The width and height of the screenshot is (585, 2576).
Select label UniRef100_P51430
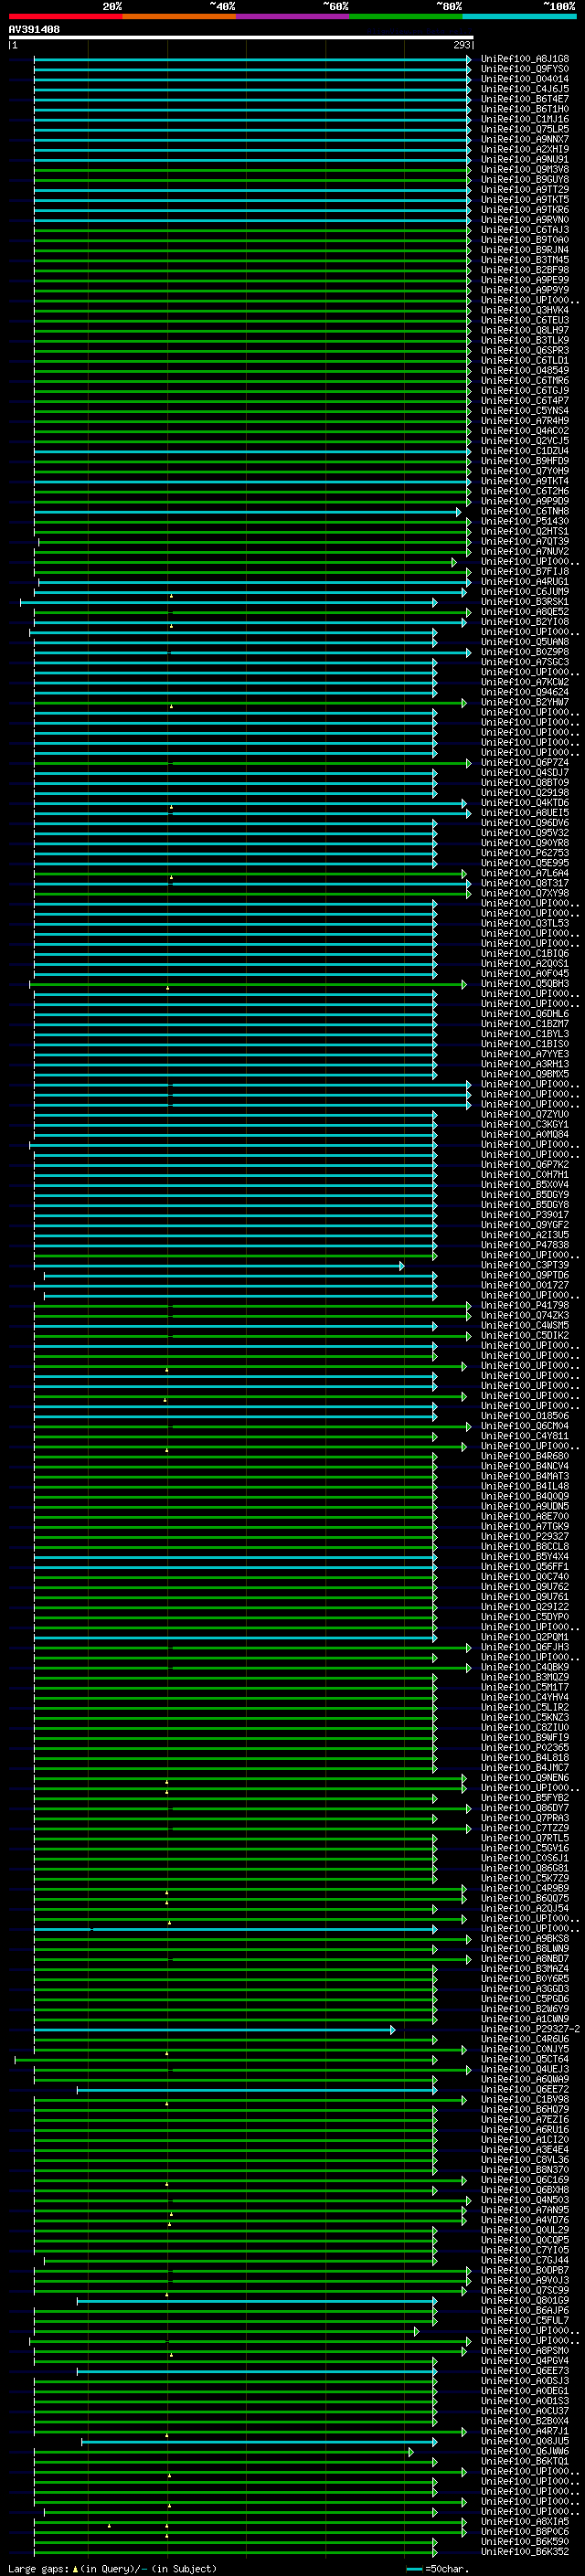click(x=525, y=521)
